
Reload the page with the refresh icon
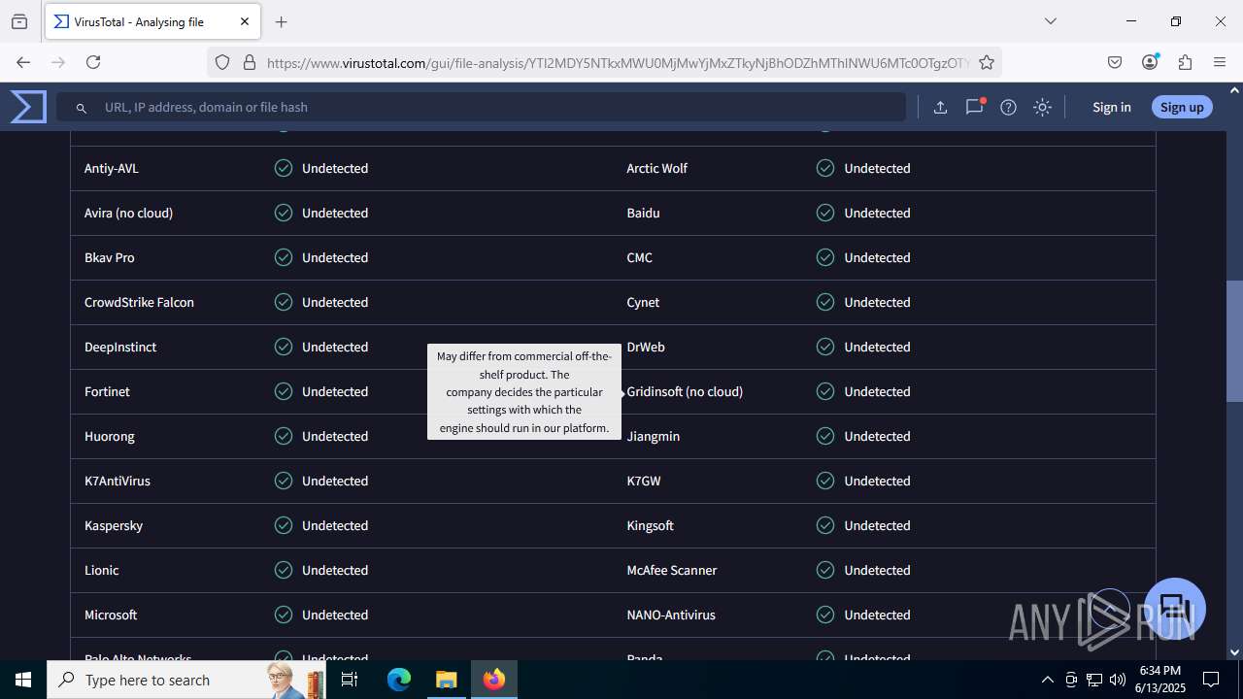click(x=93, y=62)
